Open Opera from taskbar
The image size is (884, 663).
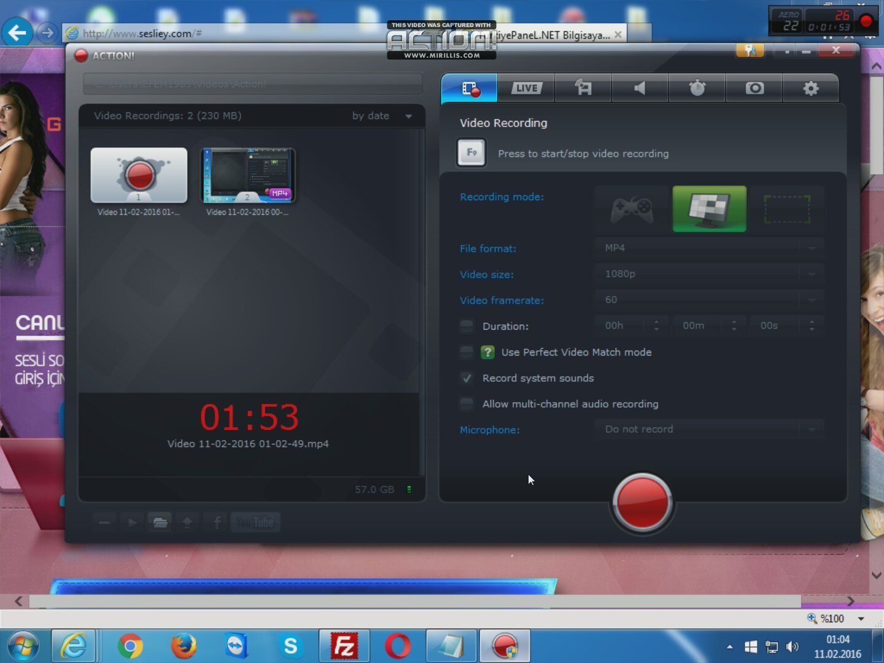(x=398, y=646)
